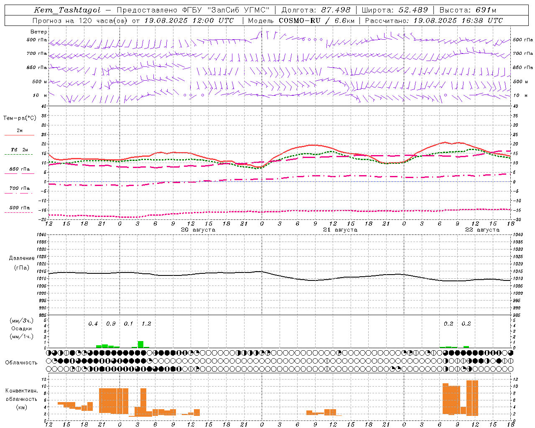Click the 0.9 precipitation amount
Screen dimensions: 535x428
coord(111,324)
